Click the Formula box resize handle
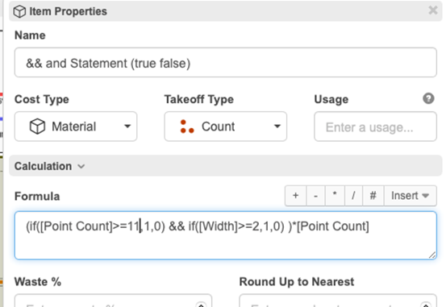 pyautogui.click(x=431, y=255)
